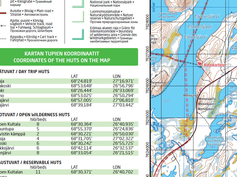Click the Palonnokka place label on the map
The width and height of the screenshot is (237, 177).
(x=158, y=83)
